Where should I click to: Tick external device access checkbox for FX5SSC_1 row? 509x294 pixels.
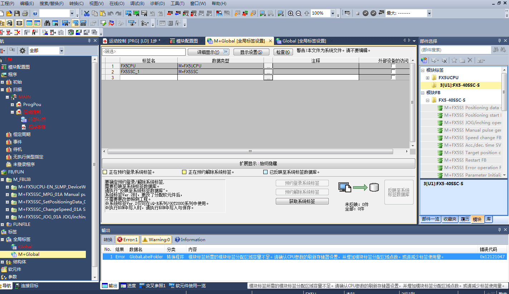click(x=393, y=72)
